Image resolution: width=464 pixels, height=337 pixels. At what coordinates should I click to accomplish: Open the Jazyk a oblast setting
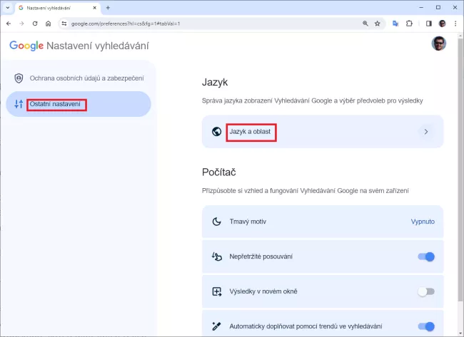pyautogui.click(x=323, y=131)
